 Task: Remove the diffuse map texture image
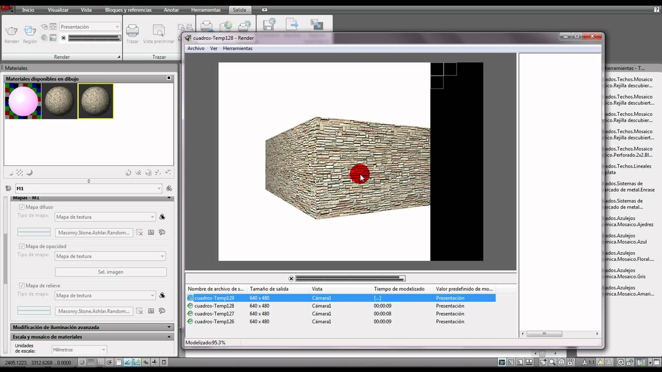[x=140, y=233]
